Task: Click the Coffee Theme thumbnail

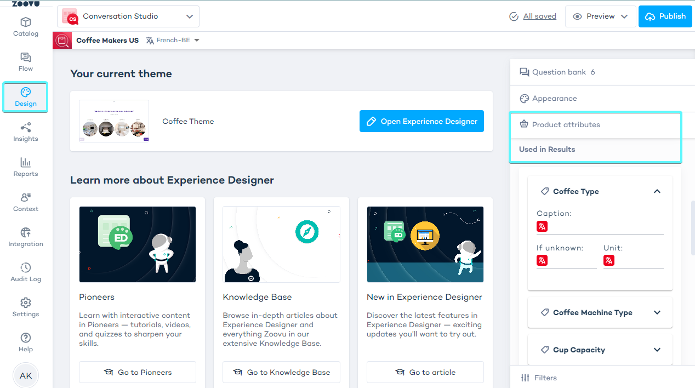Action: pyautogui.click(x=114, y=121)
